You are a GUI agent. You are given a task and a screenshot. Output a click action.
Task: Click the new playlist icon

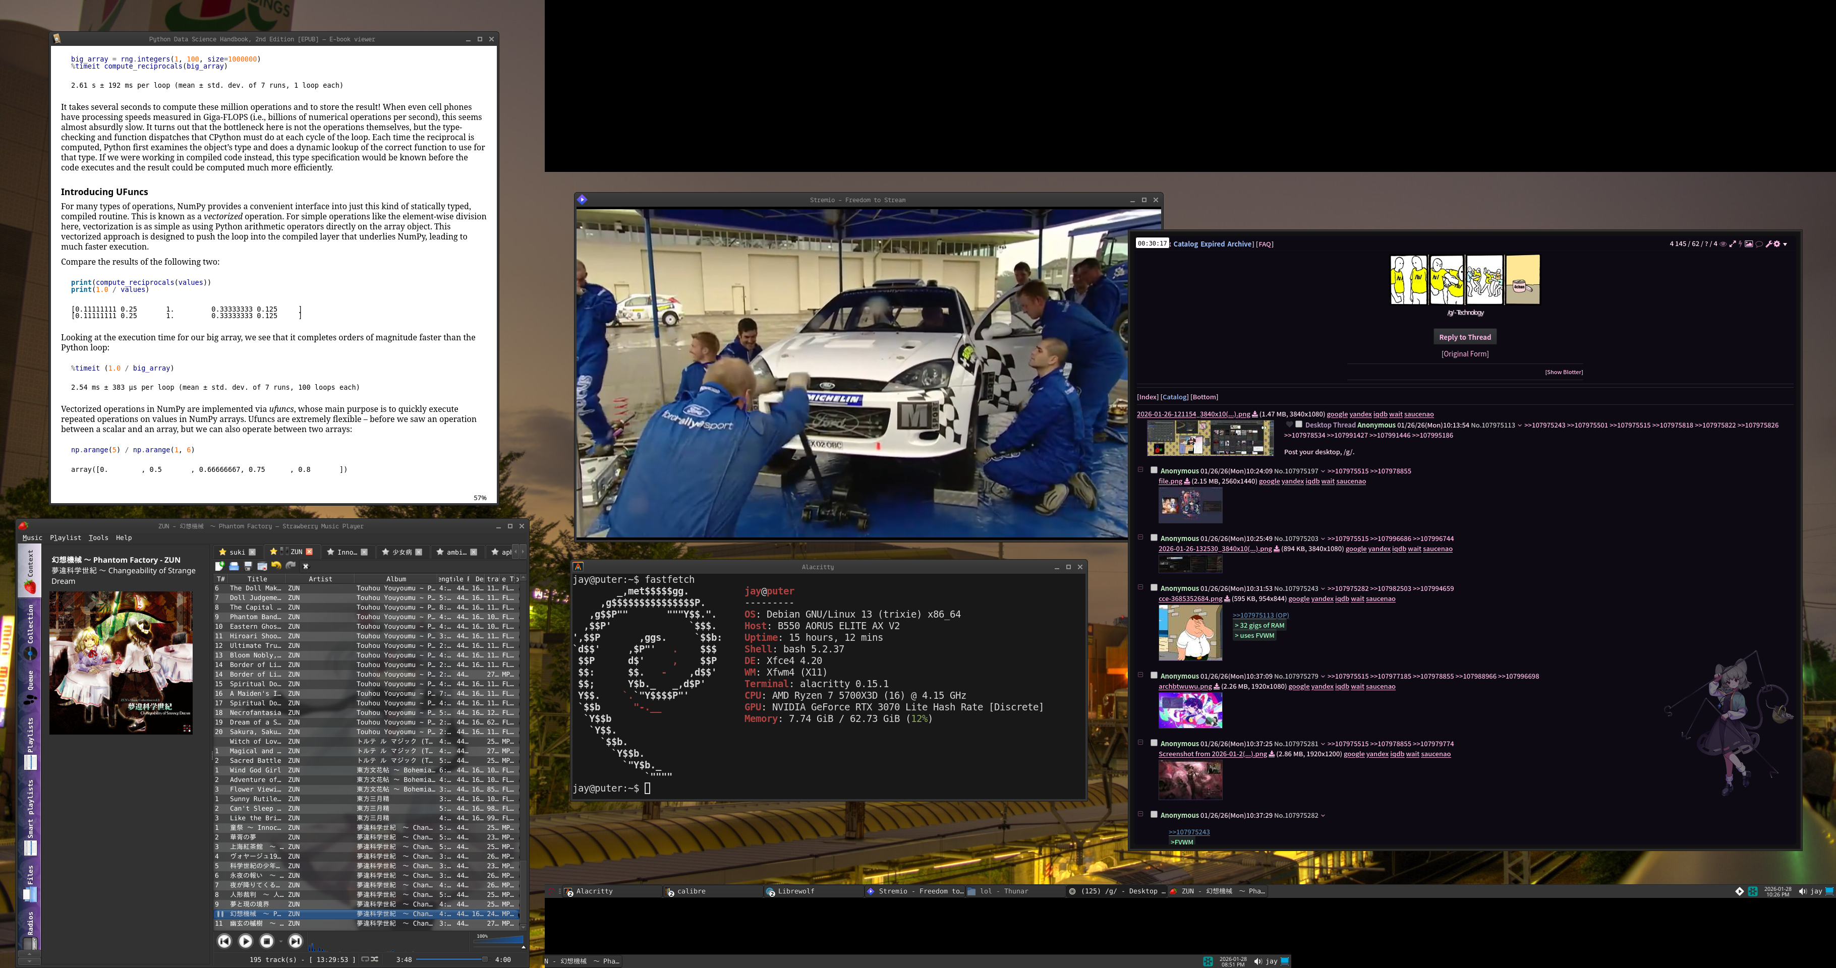coord(219,566)
